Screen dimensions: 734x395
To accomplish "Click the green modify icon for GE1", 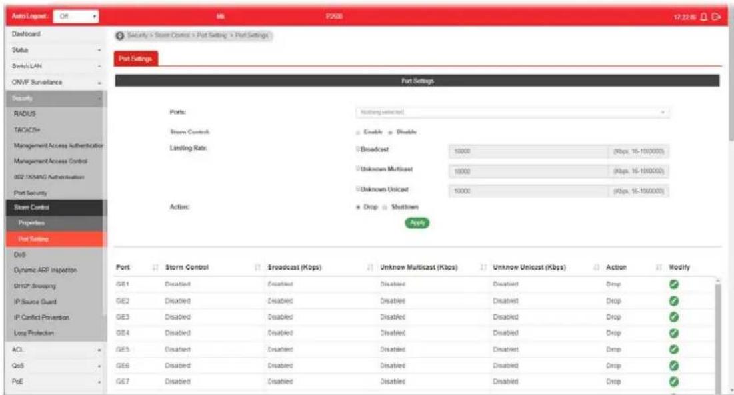I will click(x=673, y=284).
